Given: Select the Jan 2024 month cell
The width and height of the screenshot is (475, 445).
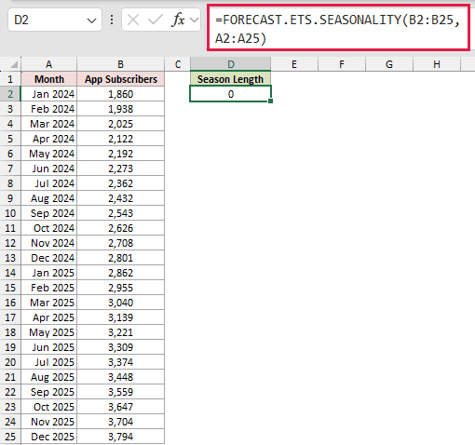Looking at the screenshot, I should click(x=48, y=94).
